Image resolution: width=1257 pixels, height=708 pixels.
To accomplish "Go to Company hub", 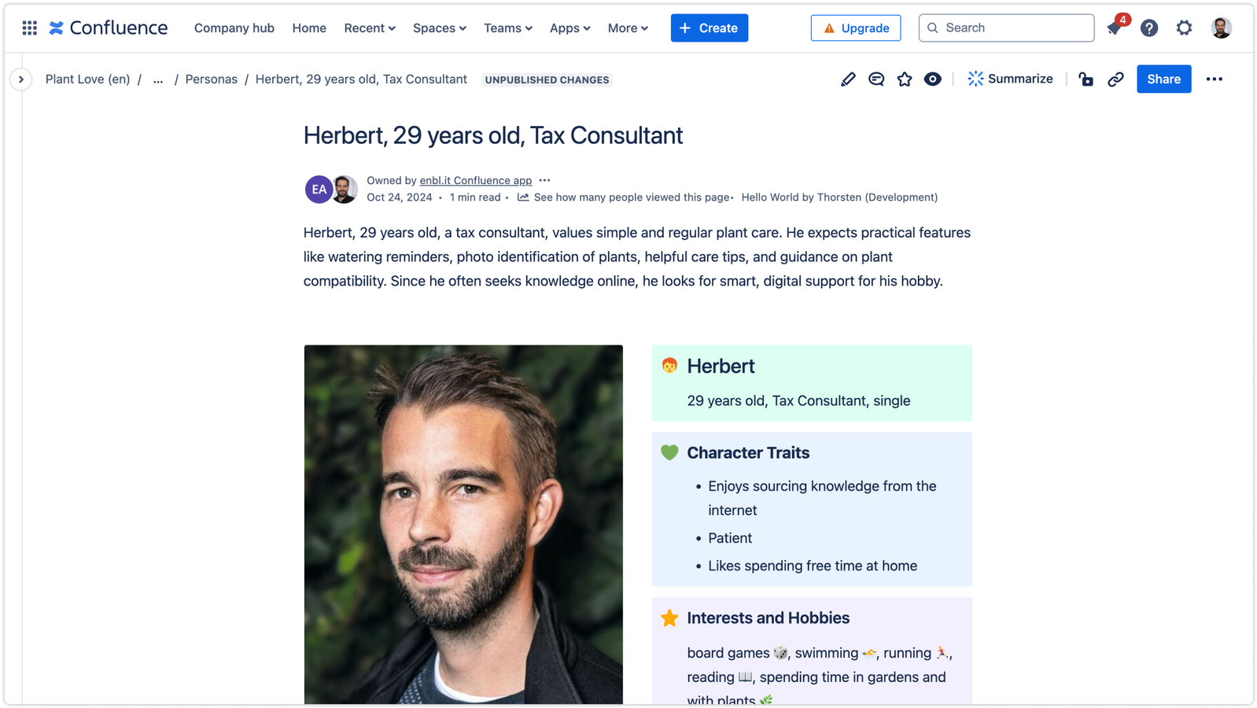I will click(234, 28).
